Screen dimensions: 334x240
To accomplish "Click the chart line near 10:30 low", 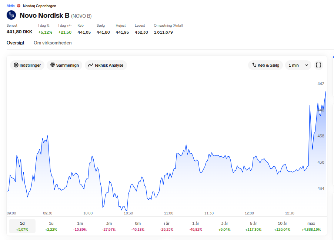I will point(127,210).
